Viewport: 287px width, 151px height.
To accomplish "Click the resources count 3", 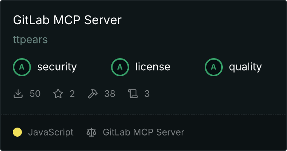I will [147, 94].
